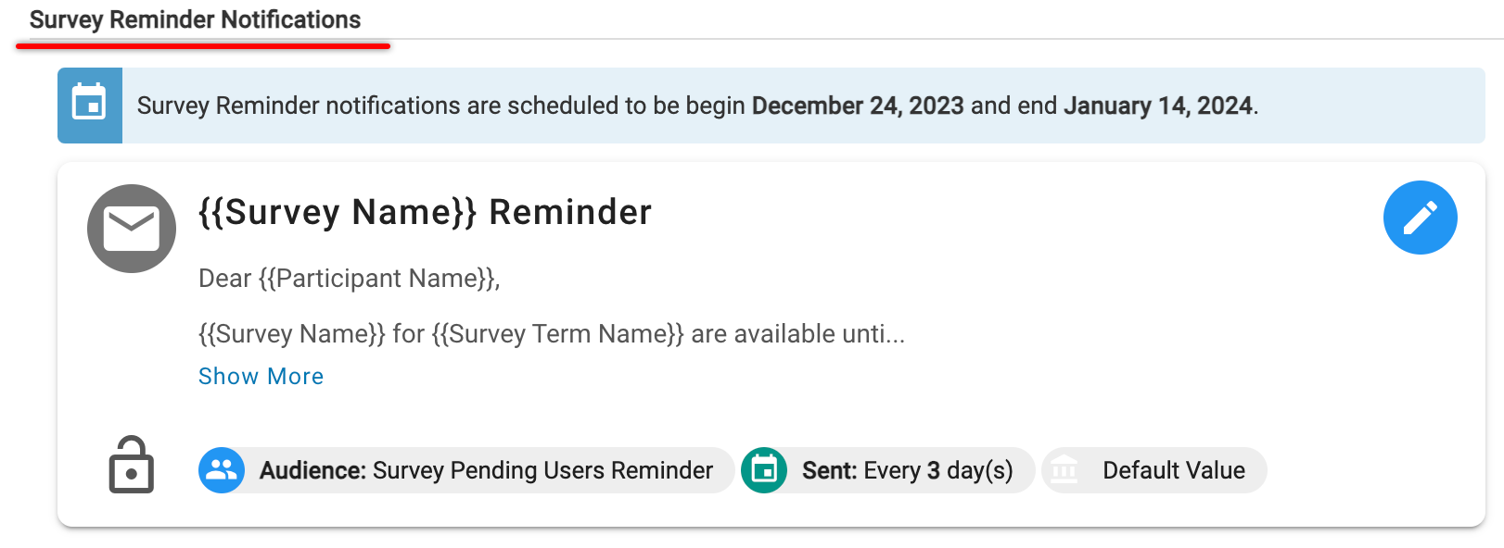Click the January 14, 2024 end date
The height and width of the screenshot is (548, 1504).
pos(1157,106)
